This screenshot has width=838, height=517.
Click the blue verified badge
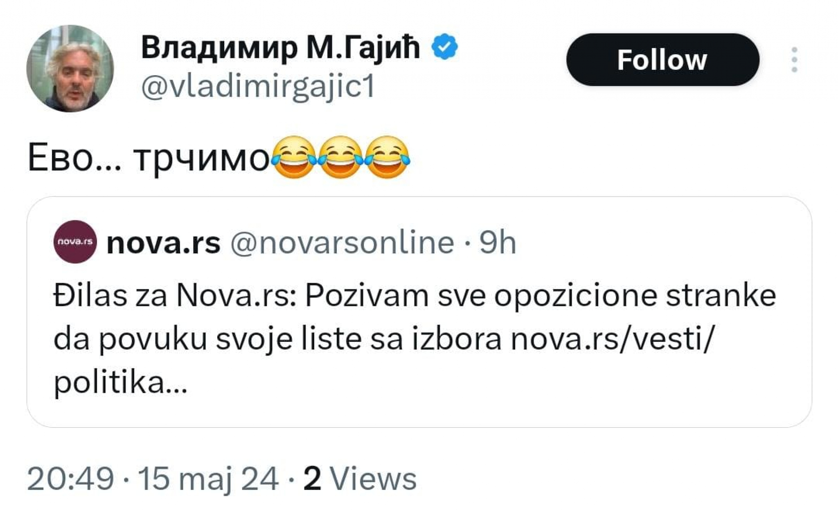(445, 47)
